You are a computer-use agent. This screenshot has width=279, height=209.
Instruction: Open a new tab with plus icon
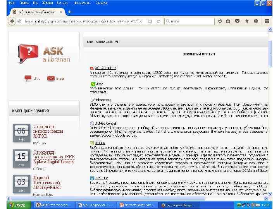click(x=70, y=12)
